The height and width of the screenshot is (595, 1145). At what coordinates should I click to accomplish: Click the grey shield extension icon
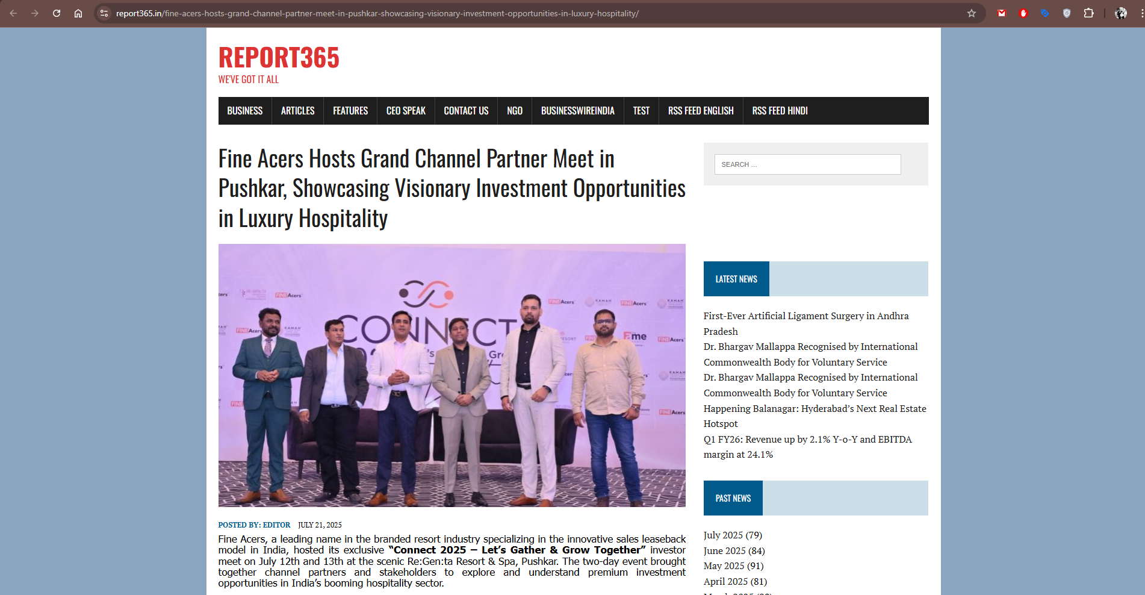[x=1066, y=13]
